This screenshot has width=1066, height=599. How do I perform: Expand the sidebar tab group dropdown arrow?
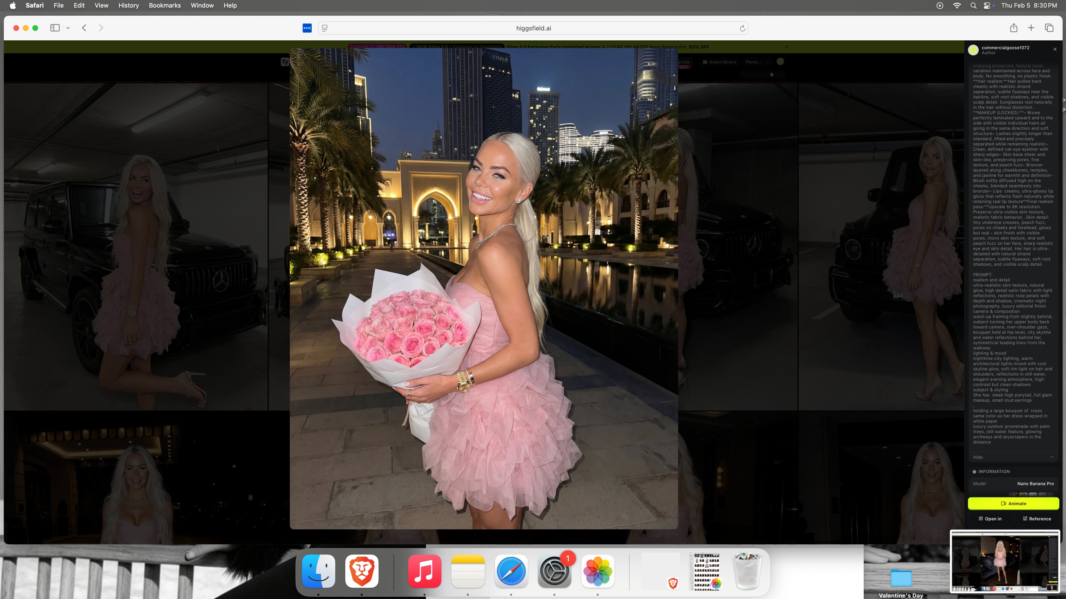click(68, 28)
